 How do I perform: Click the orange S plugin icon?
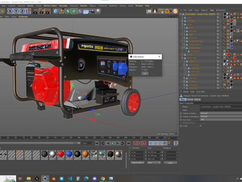tap(175, 11)
